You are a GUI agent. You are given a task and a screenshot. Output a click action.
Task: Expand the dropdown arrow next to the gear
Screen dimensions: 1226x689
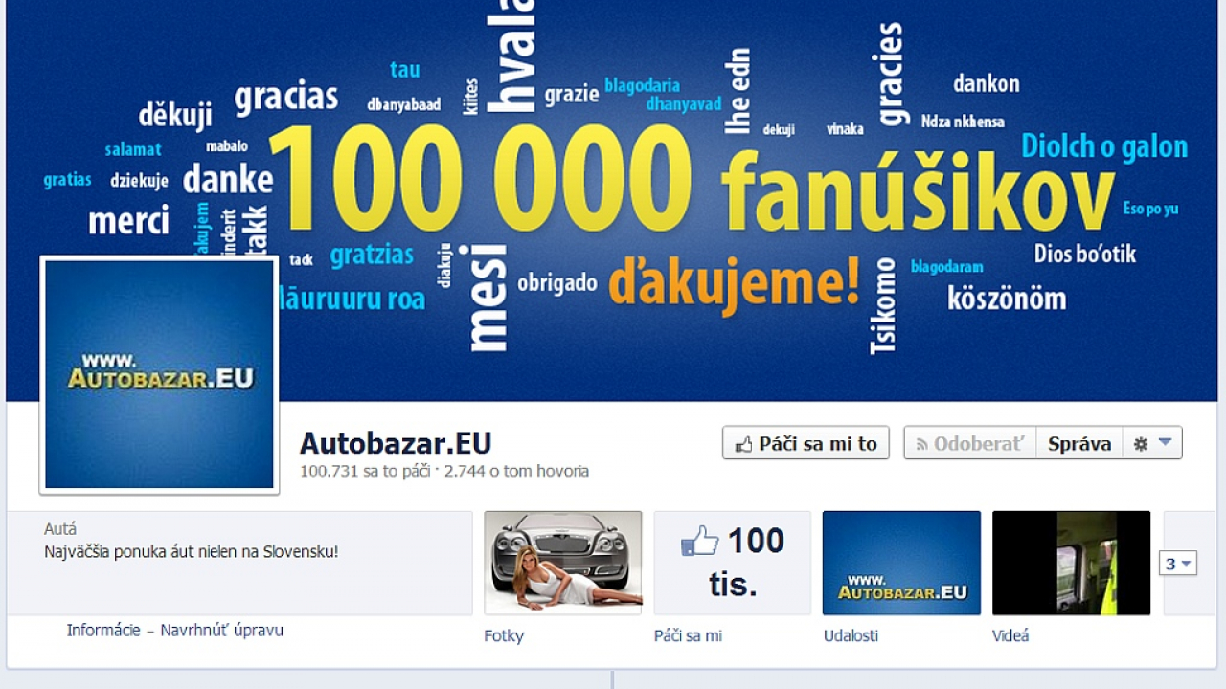[x=1165, y=443]
